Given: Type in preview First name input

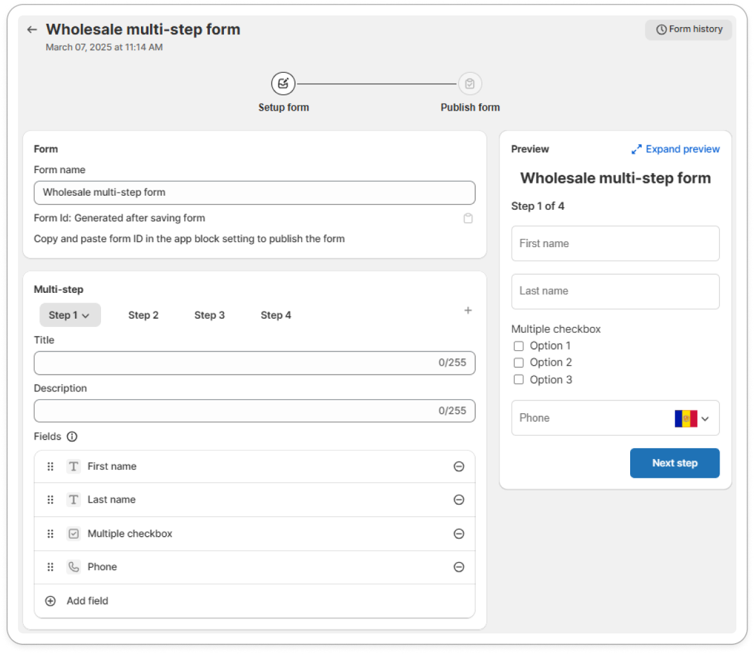Looking at the screenshot, I should [x=615, y=244].
